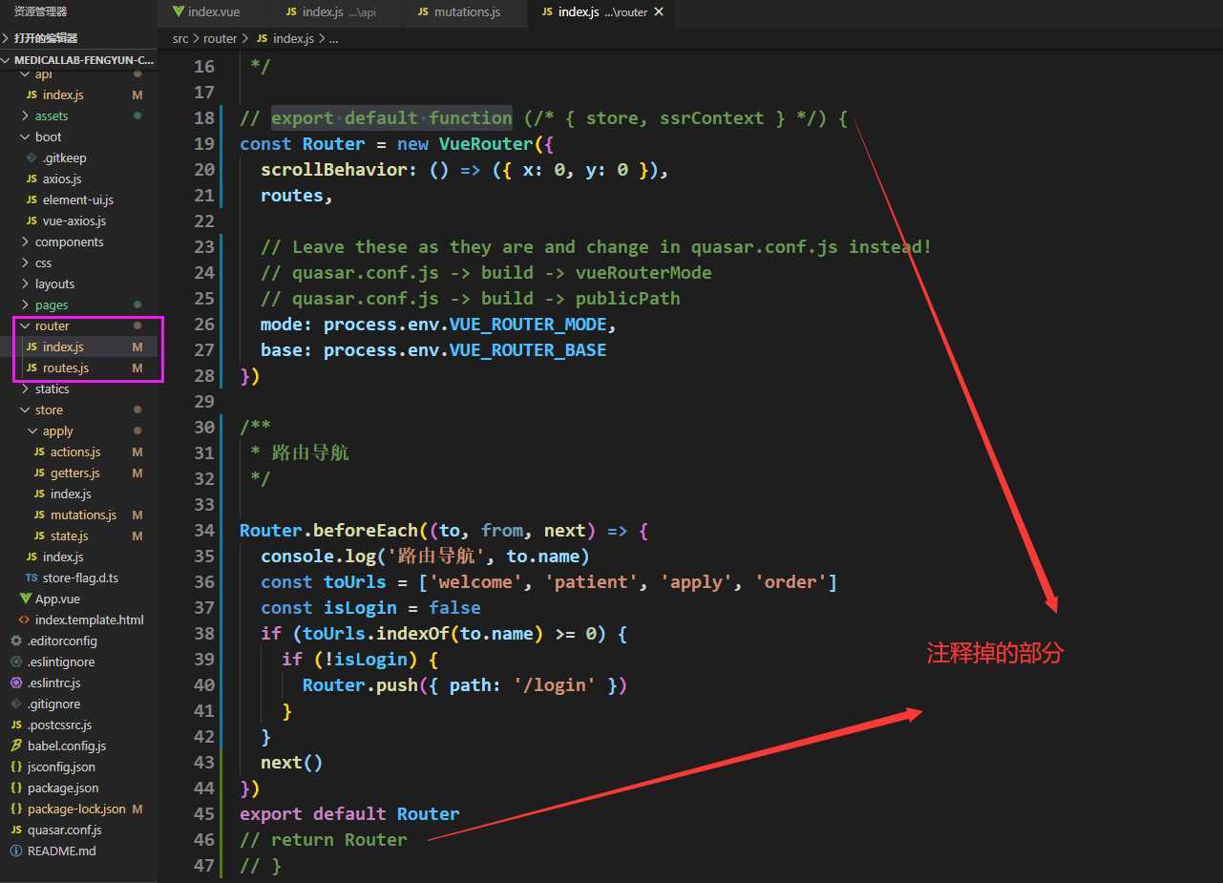Click the braces icon beside jsconfig.json
Screen dimensions: 1223x883
click(x=16, y=767)
